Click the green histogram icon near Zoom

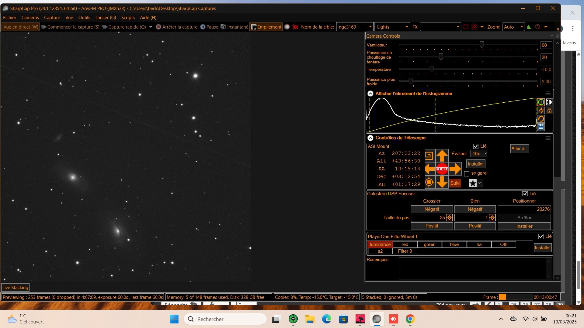pyautogui.click(x=530, y=27)
